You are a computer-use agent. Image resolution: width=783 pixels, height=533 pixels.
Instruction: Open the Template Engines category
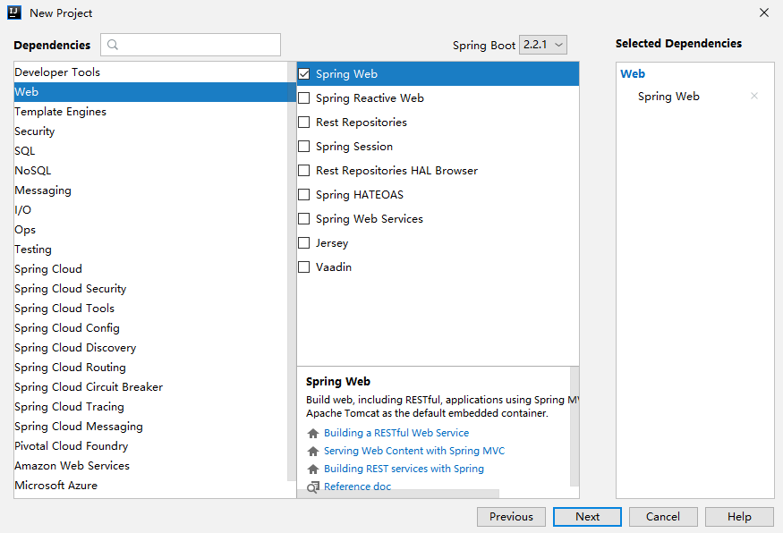pos(61,112)
